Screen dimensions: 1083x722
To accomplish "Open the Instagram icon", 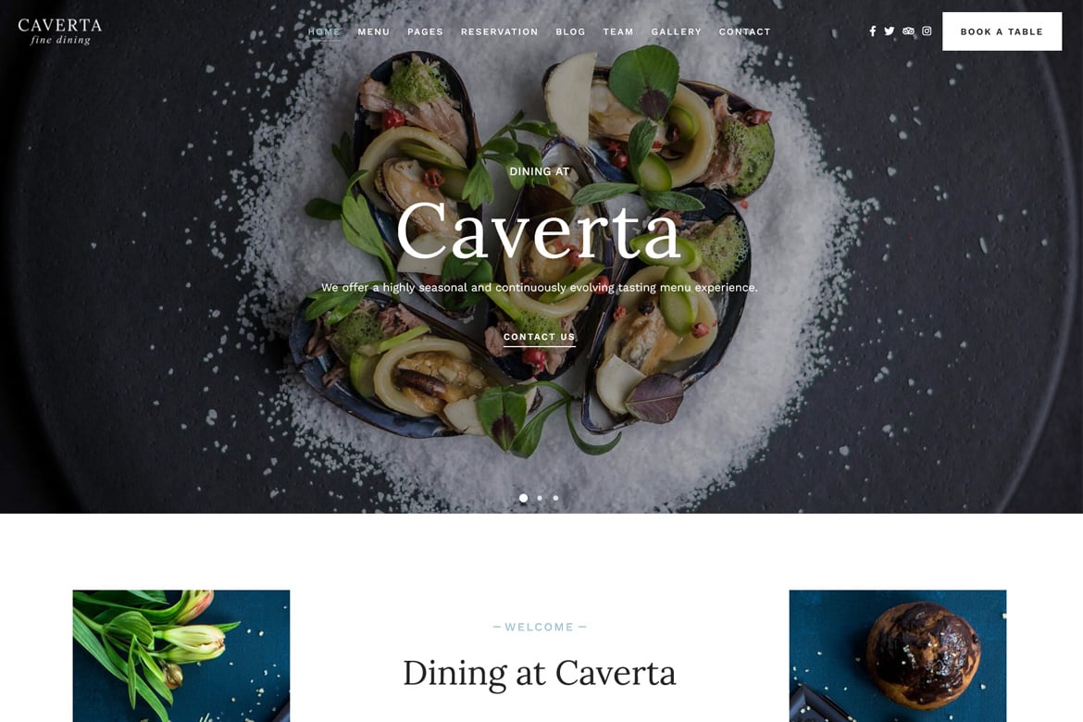I will click(927, 31).
